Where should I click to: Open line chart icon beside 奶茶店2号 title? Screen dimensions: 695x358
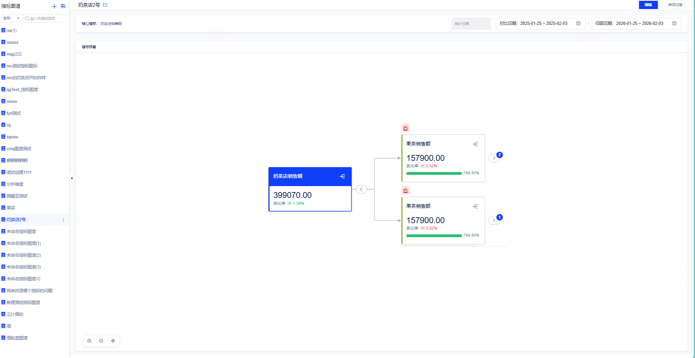click(105, 5)
